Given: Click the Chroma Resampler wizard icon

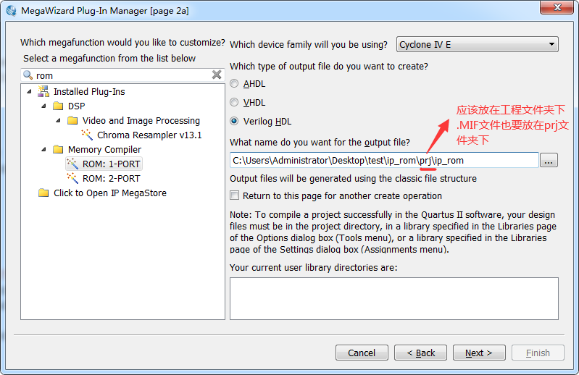Looking at the screenshot, I should (x=86, y=135).
